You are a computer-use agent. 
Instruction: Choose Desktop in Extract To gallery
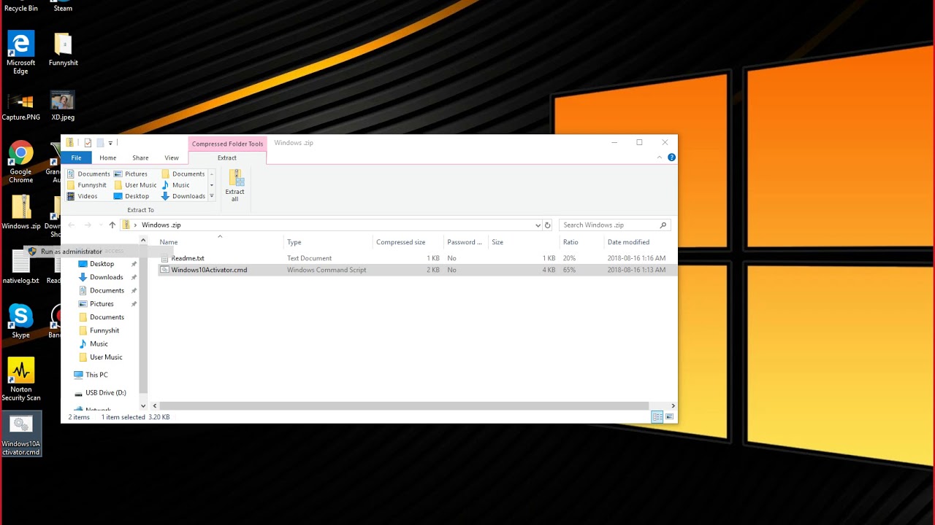click(131, 196)
